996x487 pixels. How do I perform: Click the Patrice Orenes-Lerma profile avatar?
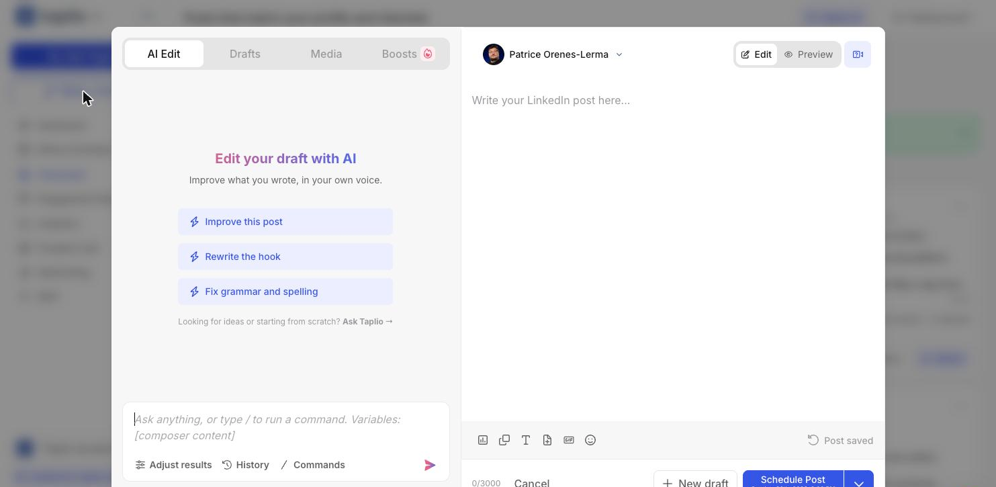[494, 54]
